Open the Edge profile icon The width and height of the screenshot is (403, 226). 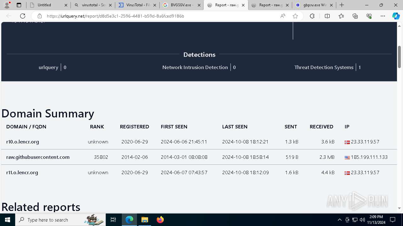point(8,5)
